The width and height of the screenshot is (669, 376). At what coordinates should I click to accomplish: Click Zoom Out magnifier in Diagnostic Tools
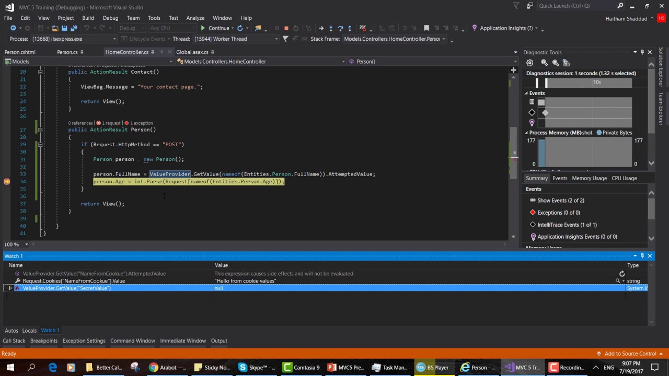[556, 63]
